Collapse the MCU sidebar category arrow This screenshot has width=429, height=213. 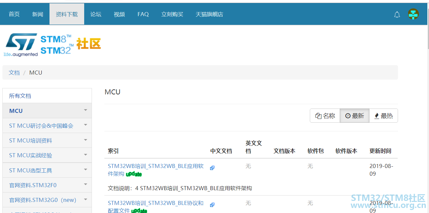coord(86,110)
